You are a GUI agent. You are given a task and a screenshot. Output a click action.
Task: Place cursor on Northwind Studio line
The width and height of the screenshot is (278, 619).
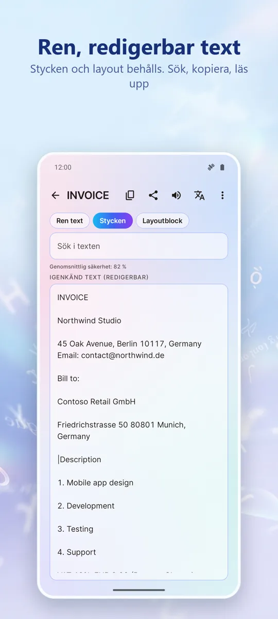[x=89, y=320]
